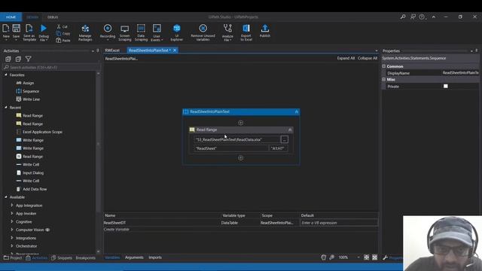
Task: Click the feedback icon in title bar
Action: pyautogui.click(x=413, y=17)
